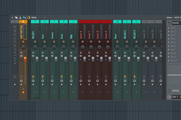Viewport: 181px width, 120px height.
Task: Toggle mute on Insert 7 track
Action: (x=91, y=42)
